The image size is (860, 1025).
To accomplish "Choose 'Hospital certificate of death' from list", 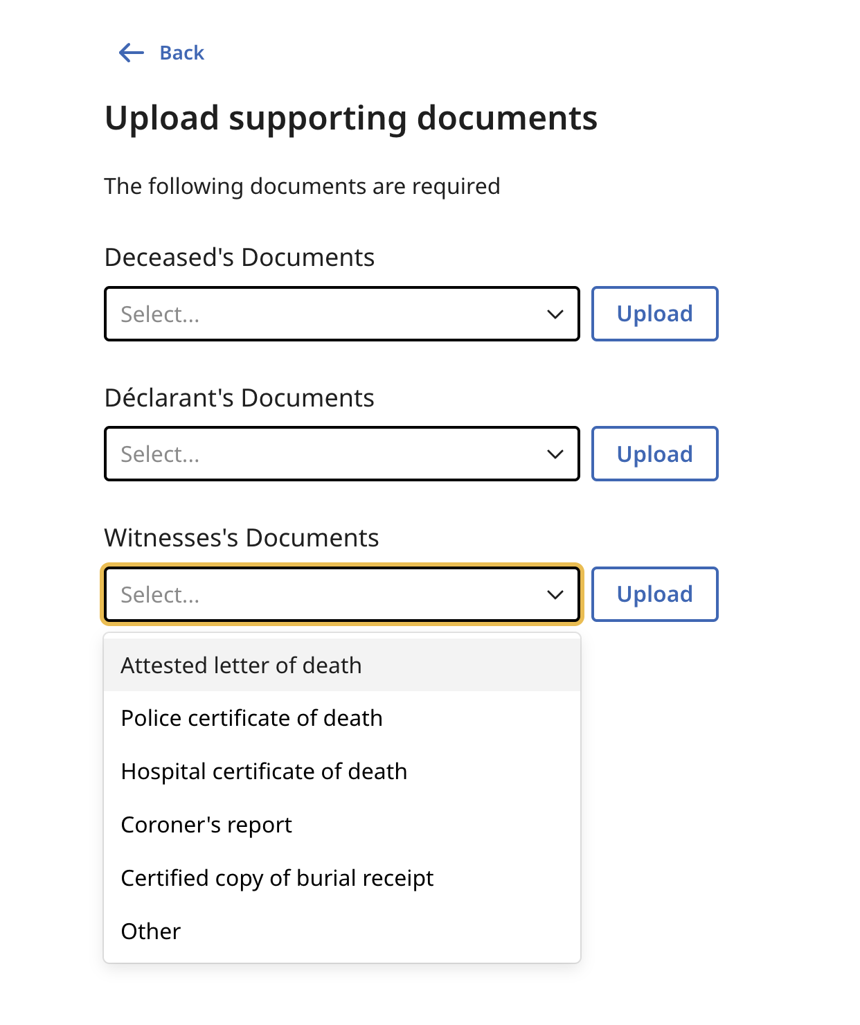I will pos(264,771).
